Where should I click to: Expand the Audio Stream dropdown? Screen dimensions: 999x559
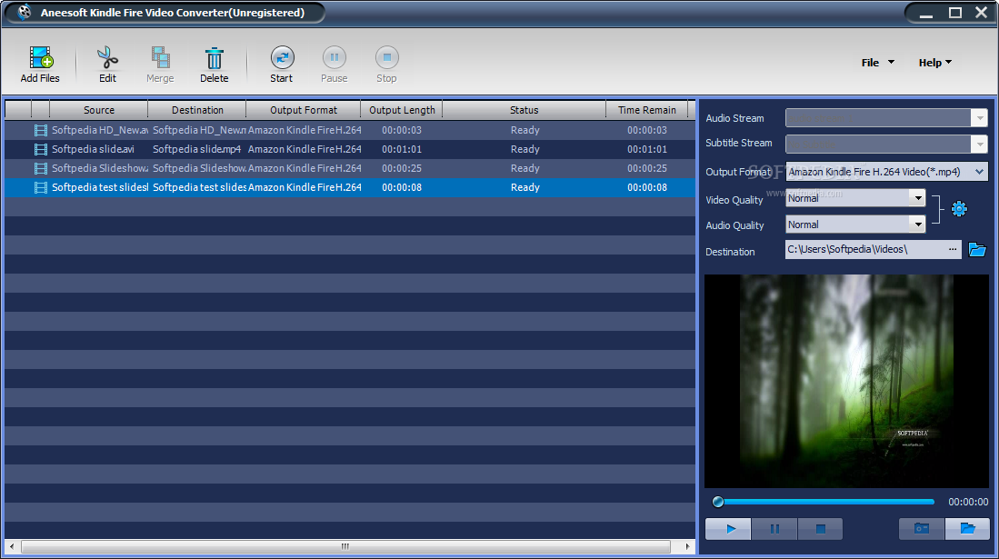(x=979, y=118)
